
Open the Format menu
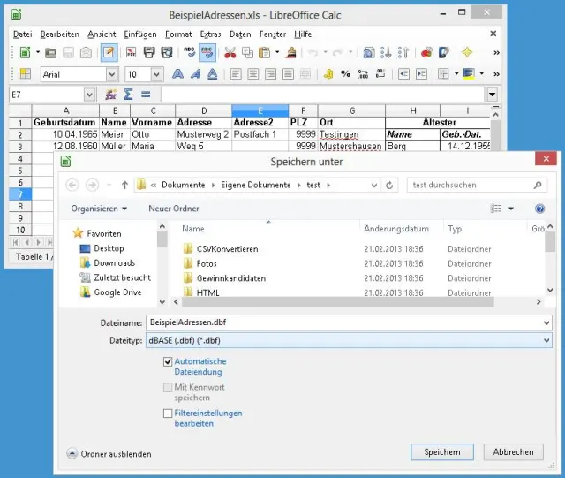[178, 34]
